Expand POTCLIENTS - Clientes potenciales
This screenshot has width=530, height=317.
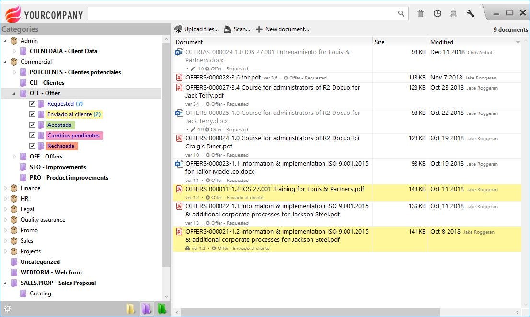14,72
